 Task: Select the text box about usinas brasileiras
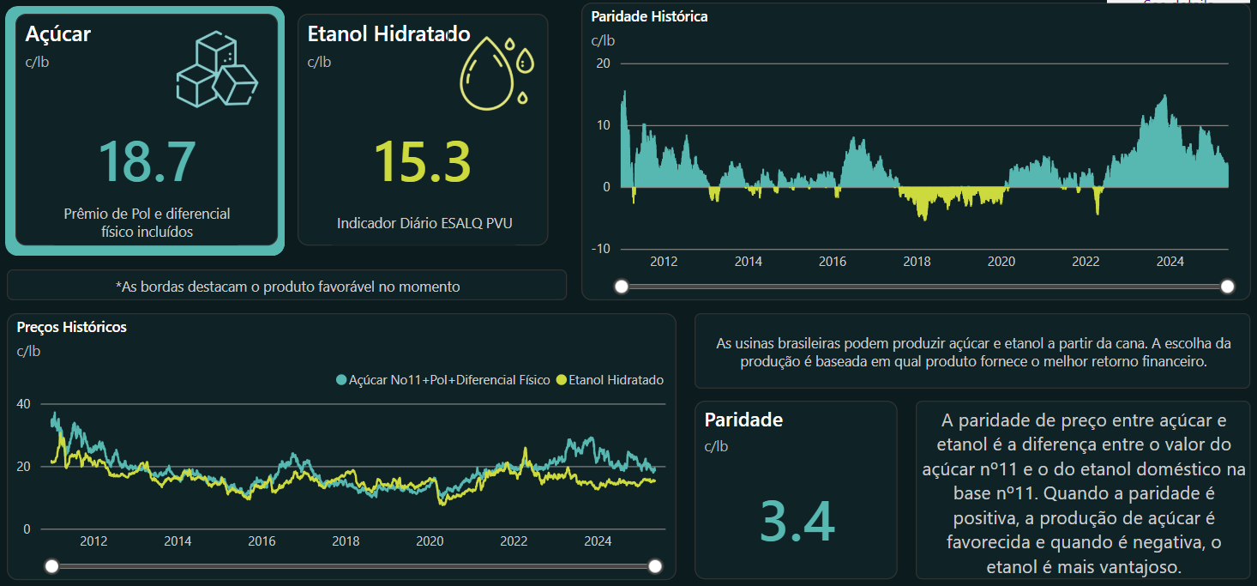click(973, 352)
